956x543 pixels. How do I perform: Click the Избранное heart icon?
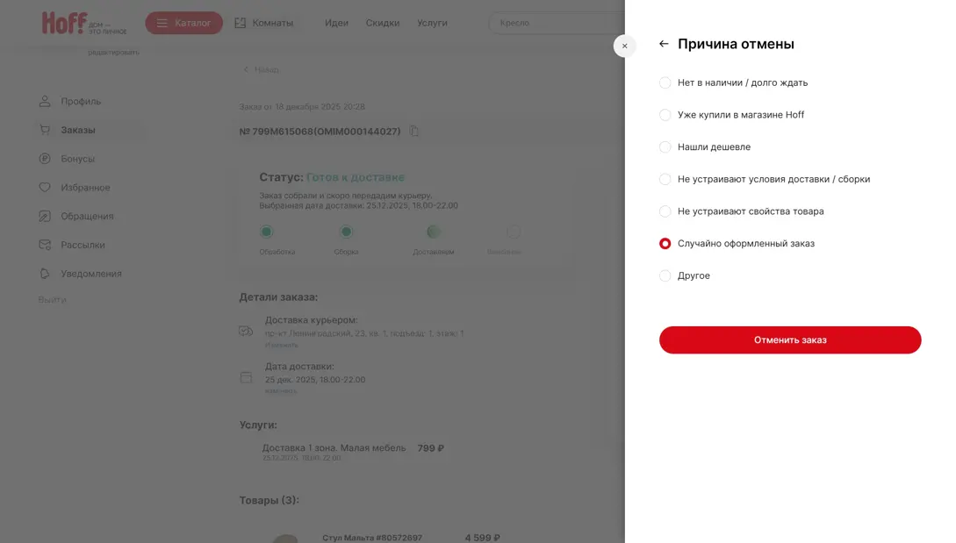[45, 188]
